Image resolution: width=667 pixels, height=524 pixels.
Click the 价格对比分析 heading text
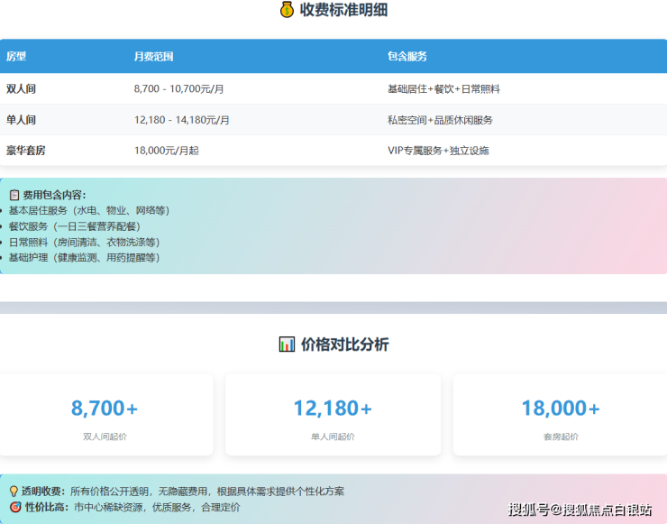(x=345, y=344)
